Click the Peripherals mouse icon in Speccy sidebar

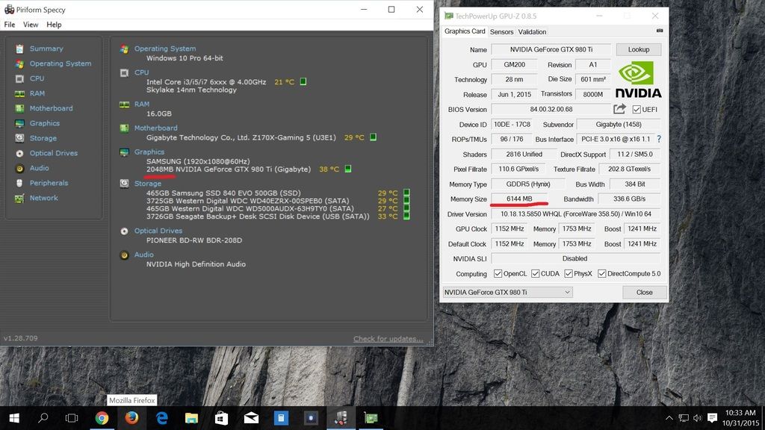(x=19, y=183)
